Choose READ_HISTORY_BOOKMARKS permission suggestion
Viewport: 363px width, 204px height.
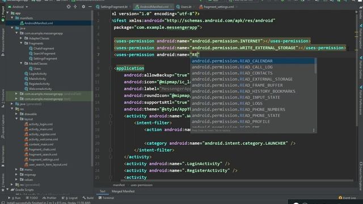click(x=252, y=91)
